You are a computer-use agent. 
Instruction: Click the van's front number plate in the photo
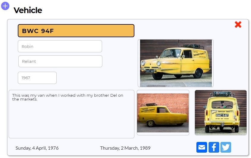[x=150, y=71]
